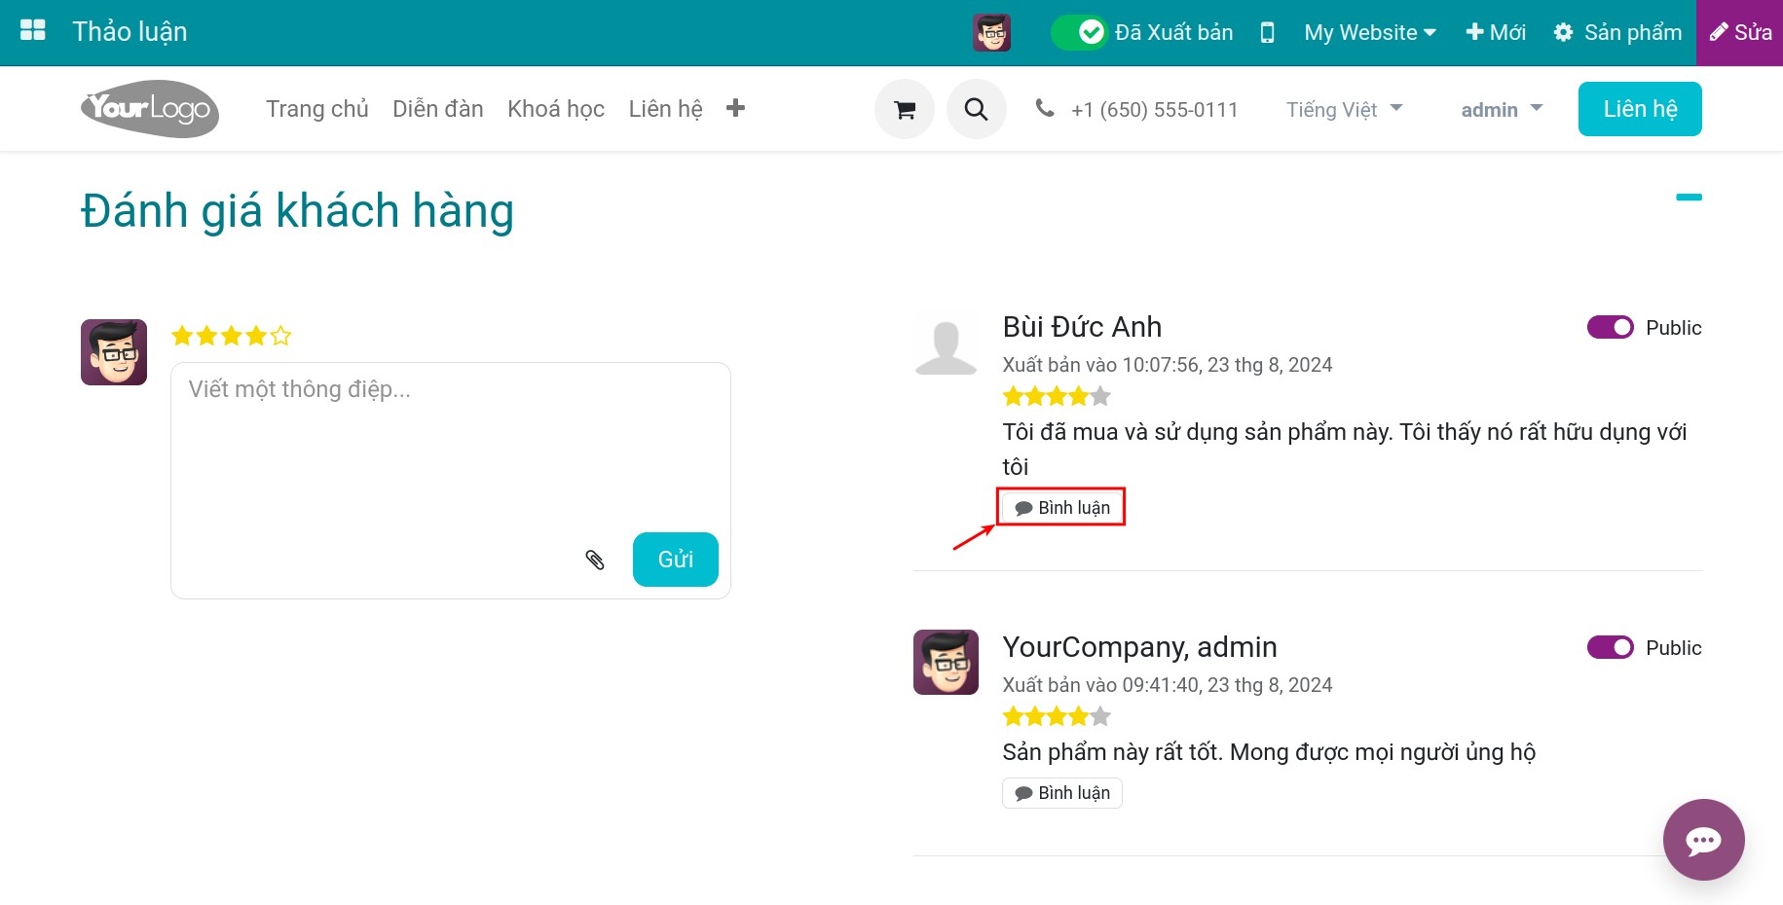
Task: Click the Mới new content button
Action: (1496, 32)
